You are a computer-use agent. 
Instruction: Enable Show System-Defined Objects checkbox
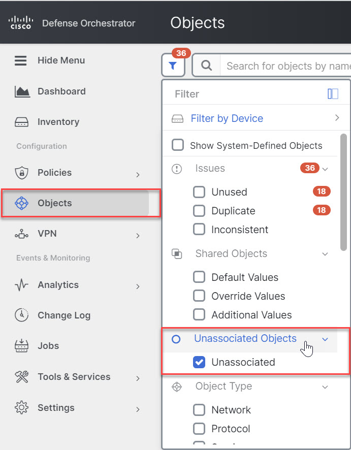[x=178, y=145]
